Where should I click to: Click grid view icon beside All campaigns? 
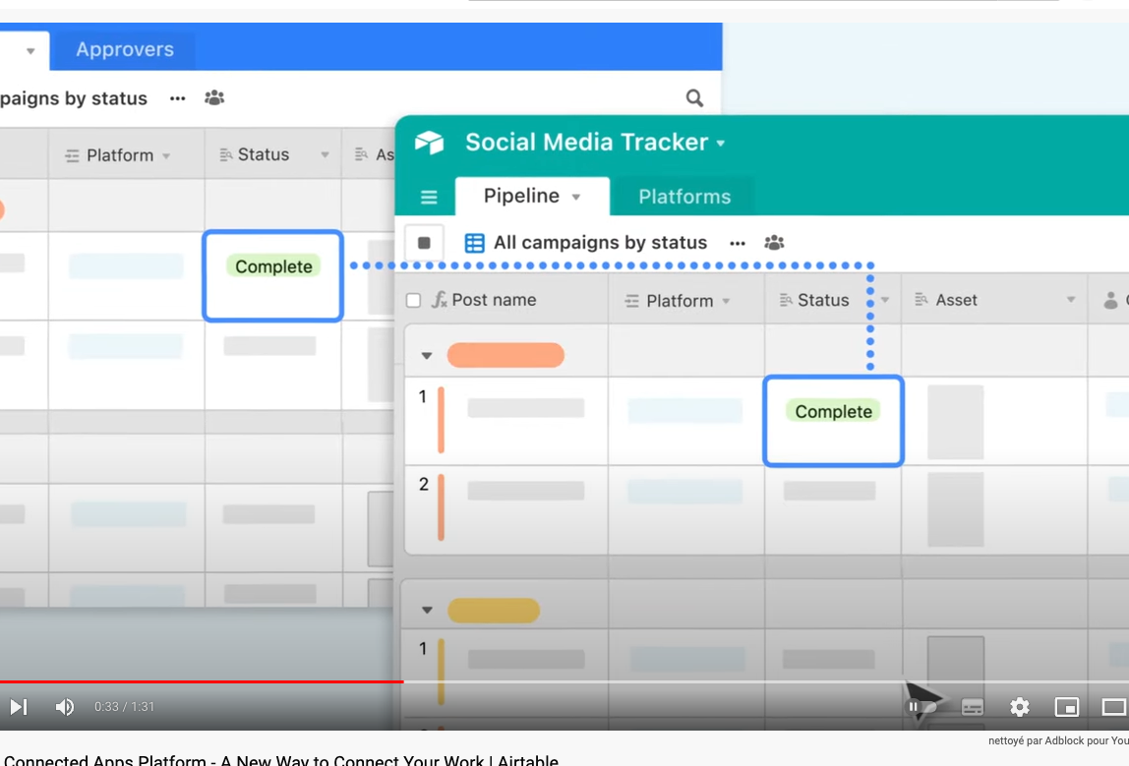click(474, 243)
